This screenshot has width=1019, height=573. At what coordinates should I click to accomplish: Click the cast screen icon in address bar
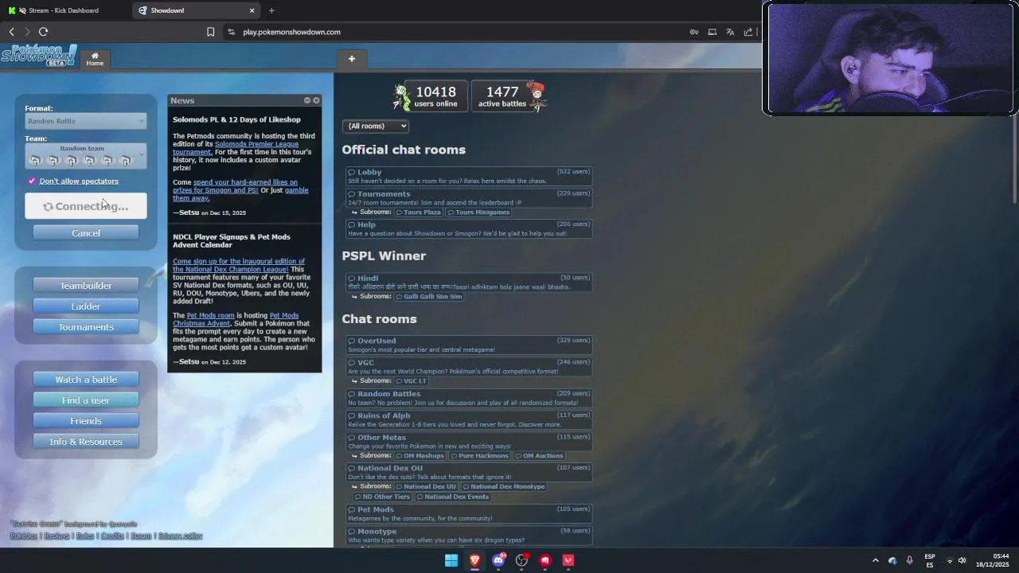[713, 32]
